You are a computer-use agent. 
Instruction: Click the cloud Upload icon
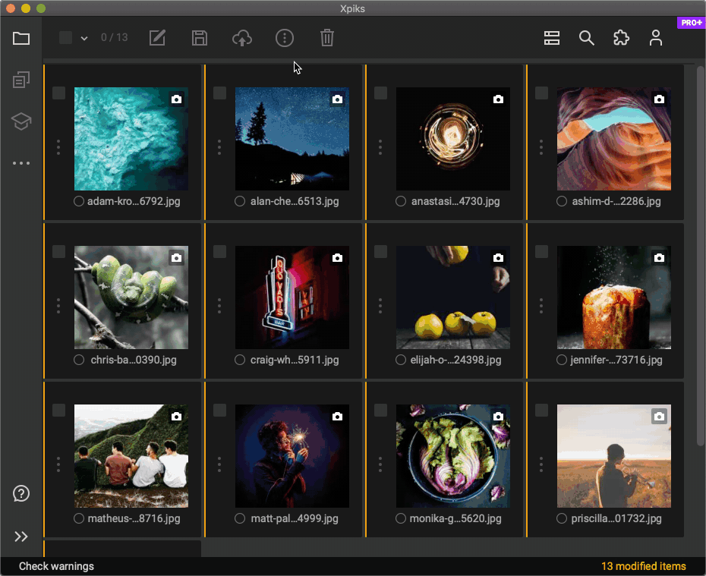241,38
